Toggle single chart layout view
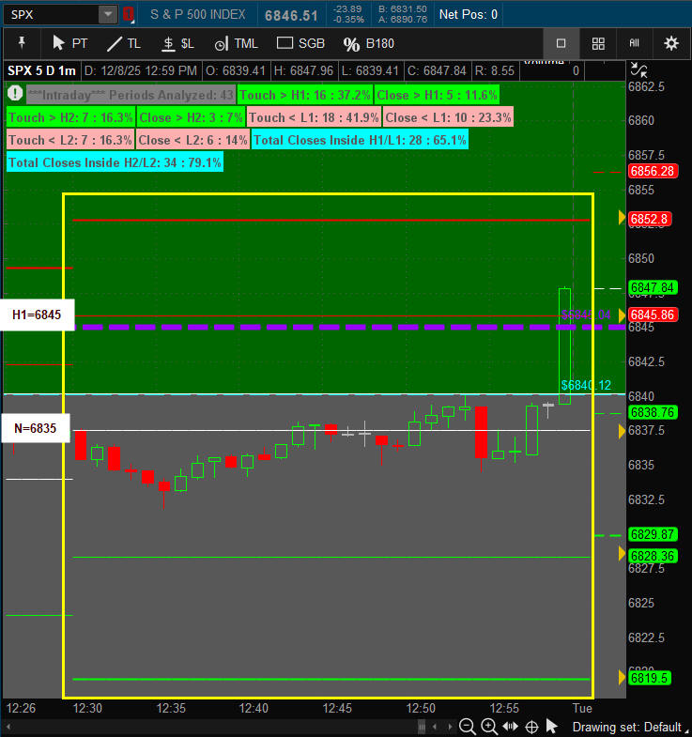This screenshot has width=692, height=737. 561,43
